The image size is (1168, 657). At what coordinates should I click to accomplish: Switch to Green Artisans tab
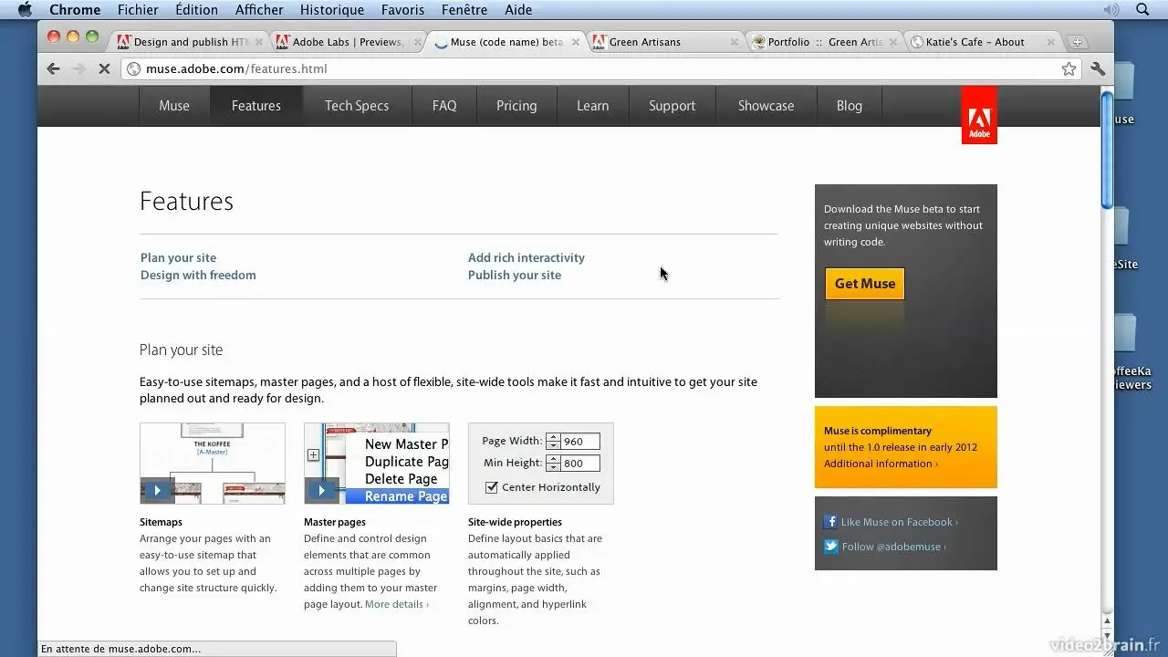(x=663, y=42)
